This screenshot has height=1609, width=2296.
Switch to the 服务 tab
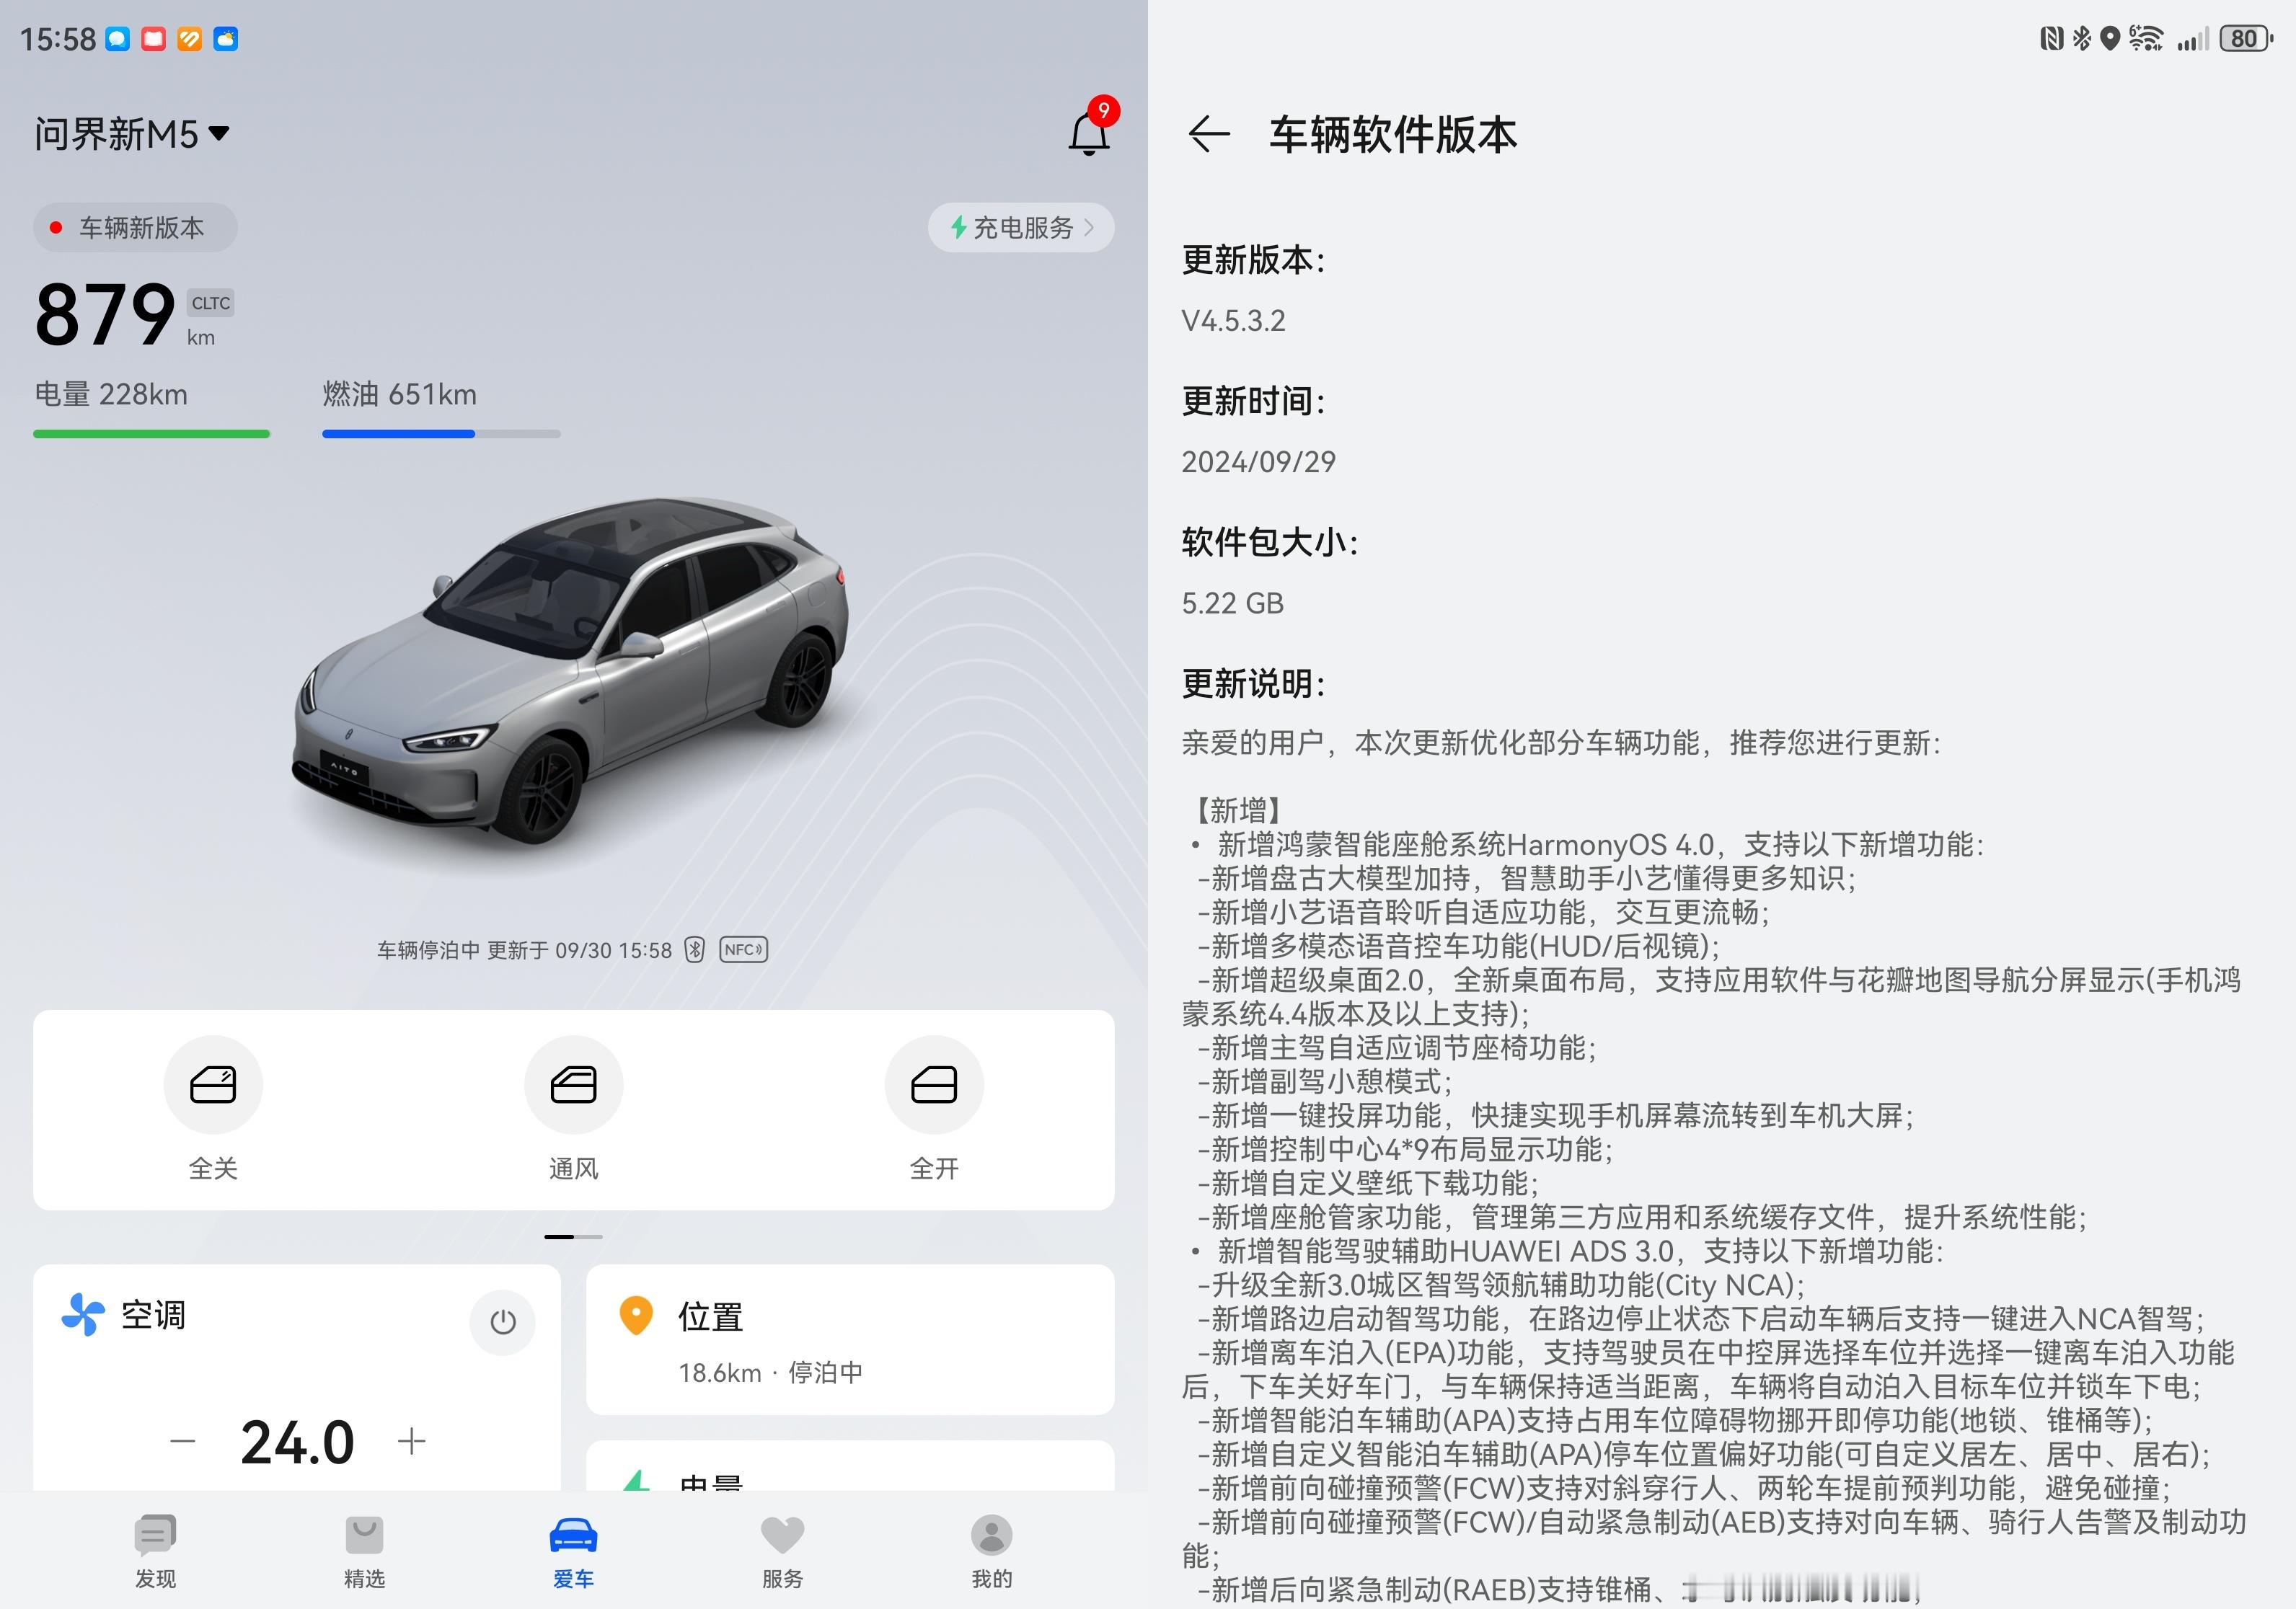pyautogui.click(x=782, y=1552)
